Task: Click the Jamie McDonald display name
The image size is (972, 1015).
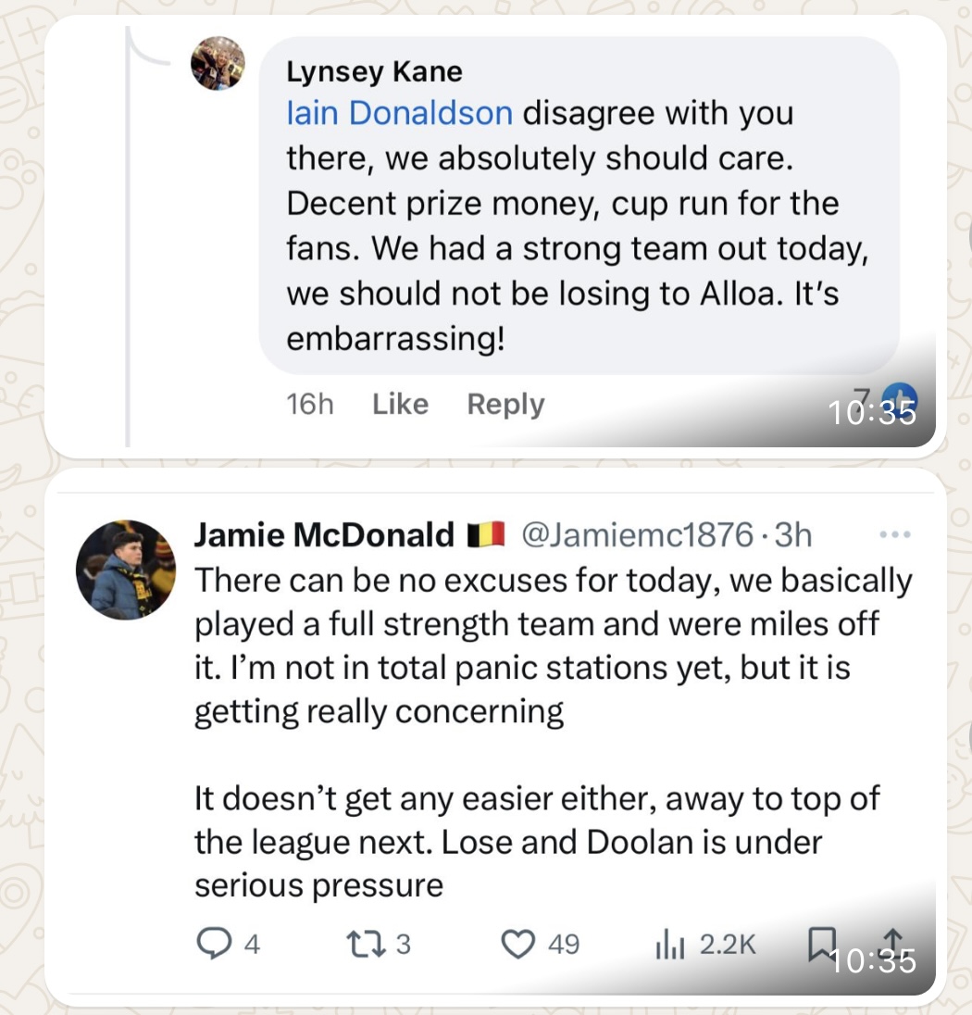Action: coord(324,534)
